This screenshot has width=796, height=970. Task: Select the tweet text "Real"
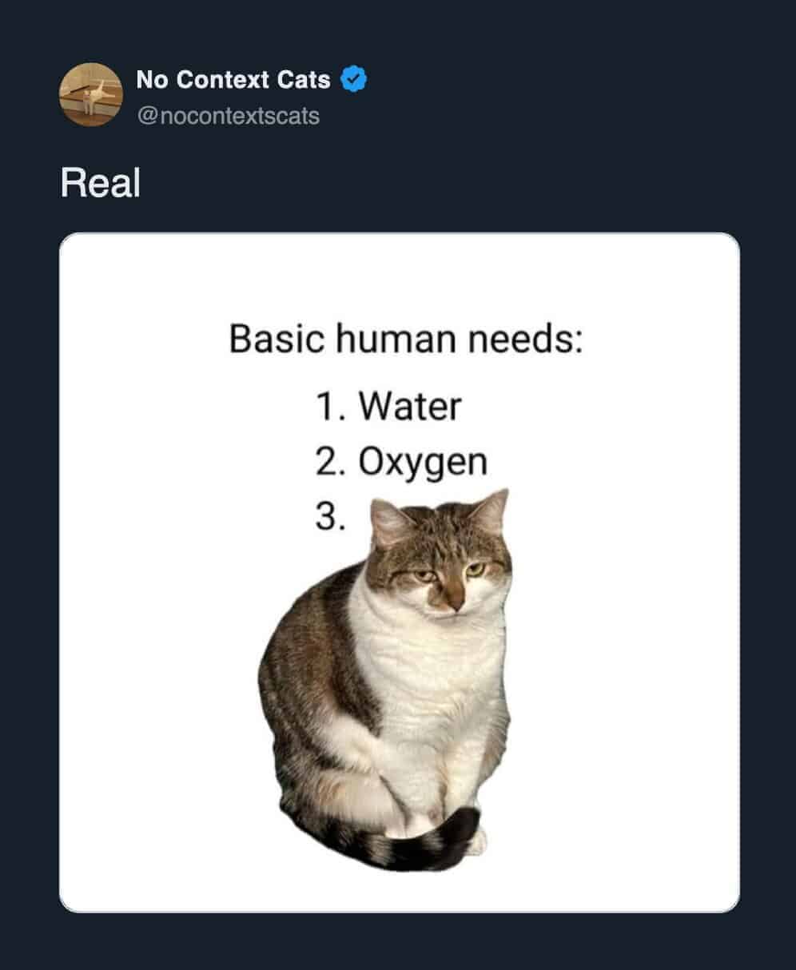[x=100, y=183]
